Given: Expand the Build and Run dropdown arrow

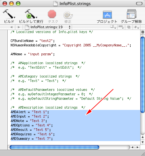Looking at the screenshot, I should pos(36,17).
